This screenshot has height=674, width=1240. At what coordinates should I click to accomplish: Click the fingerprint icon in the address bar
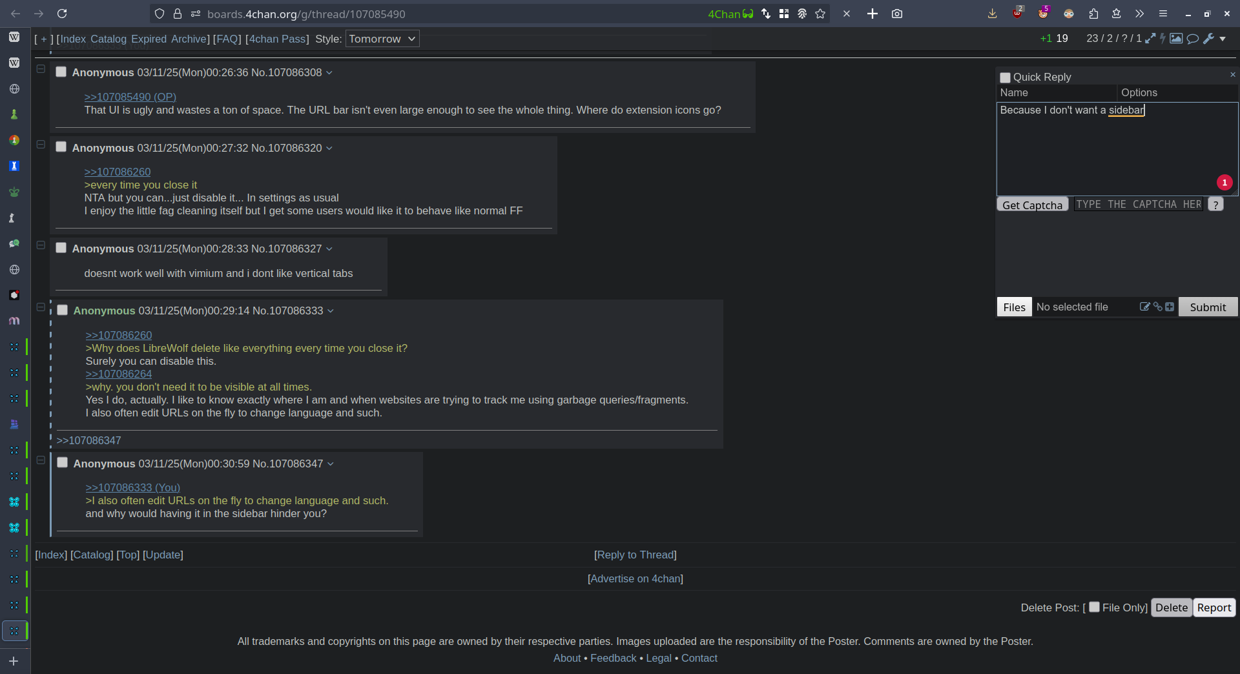(802, 14)
